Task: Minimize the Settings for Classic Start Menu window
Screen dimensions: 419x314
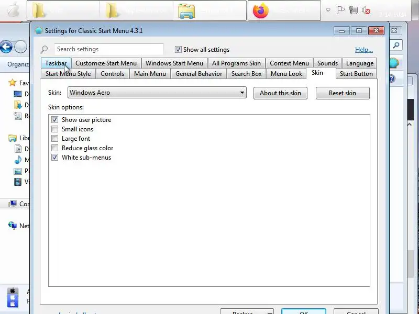Action: [x=342, y=31]
